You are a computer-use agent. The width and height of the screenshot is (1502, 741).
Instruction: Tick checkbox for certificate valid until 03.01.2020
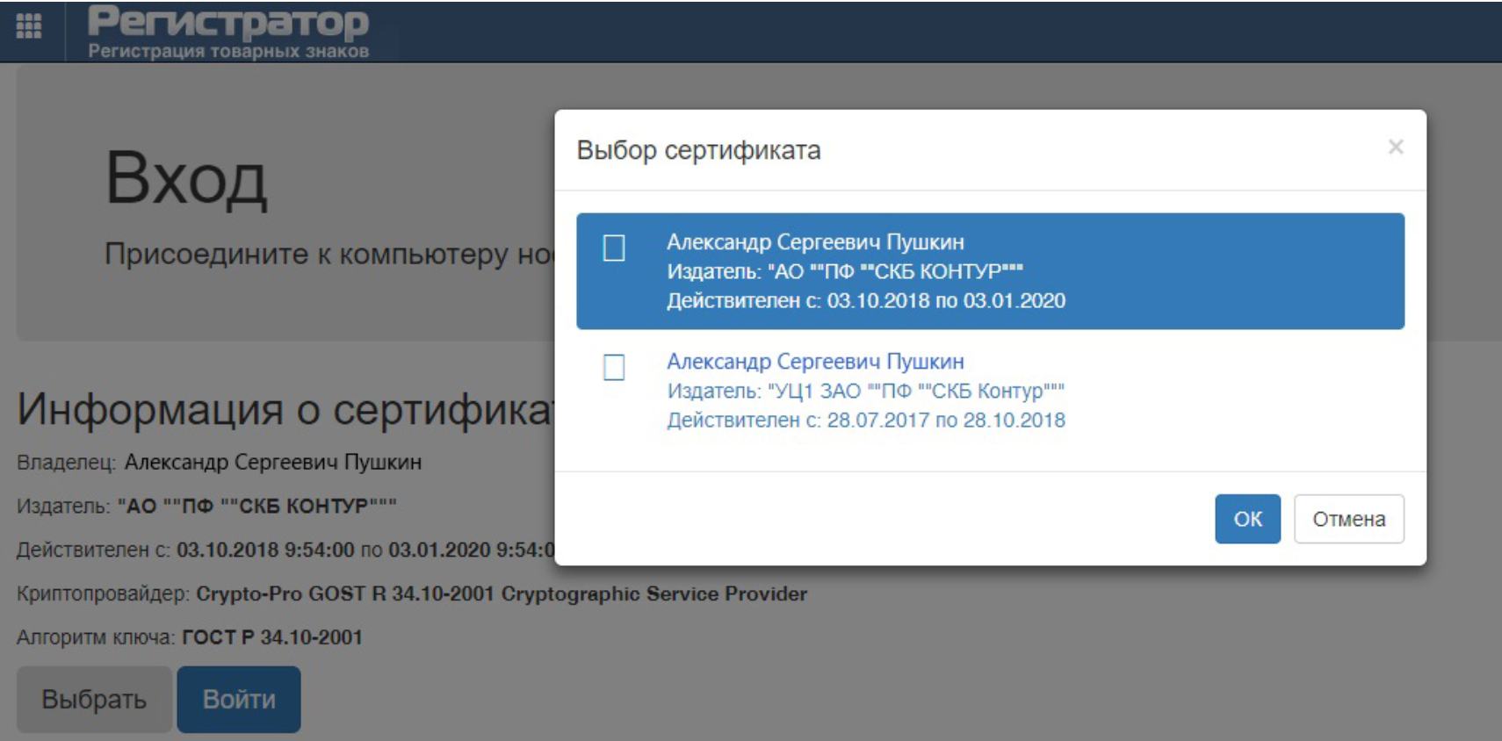click(614, 248)
